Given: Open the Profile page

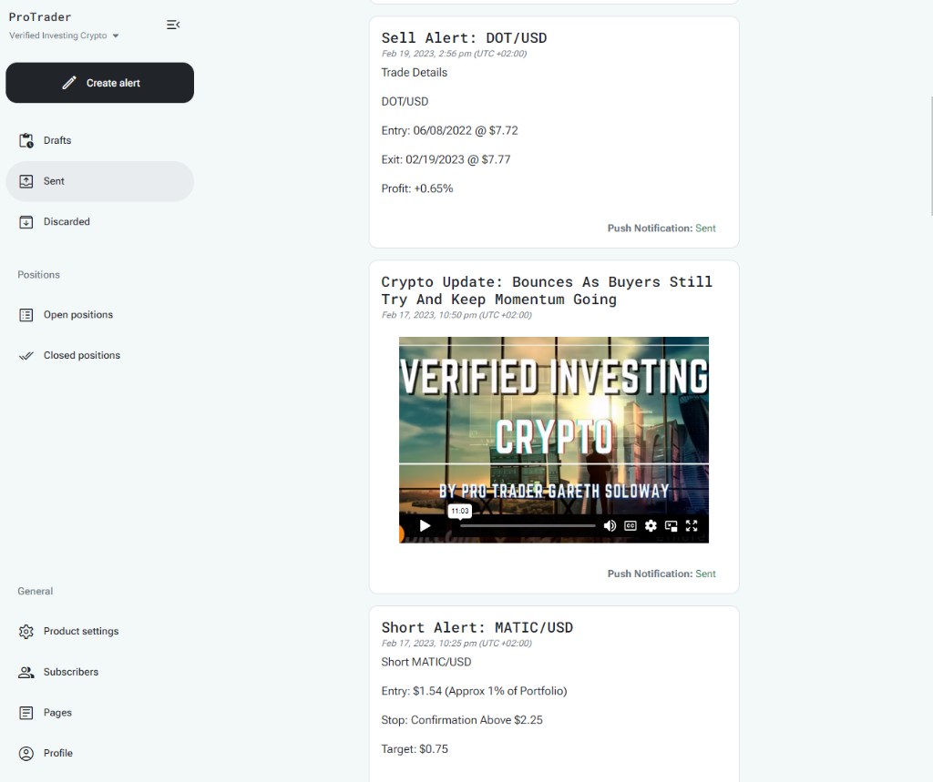Looking at the screenshot, I should click(100, 753).
